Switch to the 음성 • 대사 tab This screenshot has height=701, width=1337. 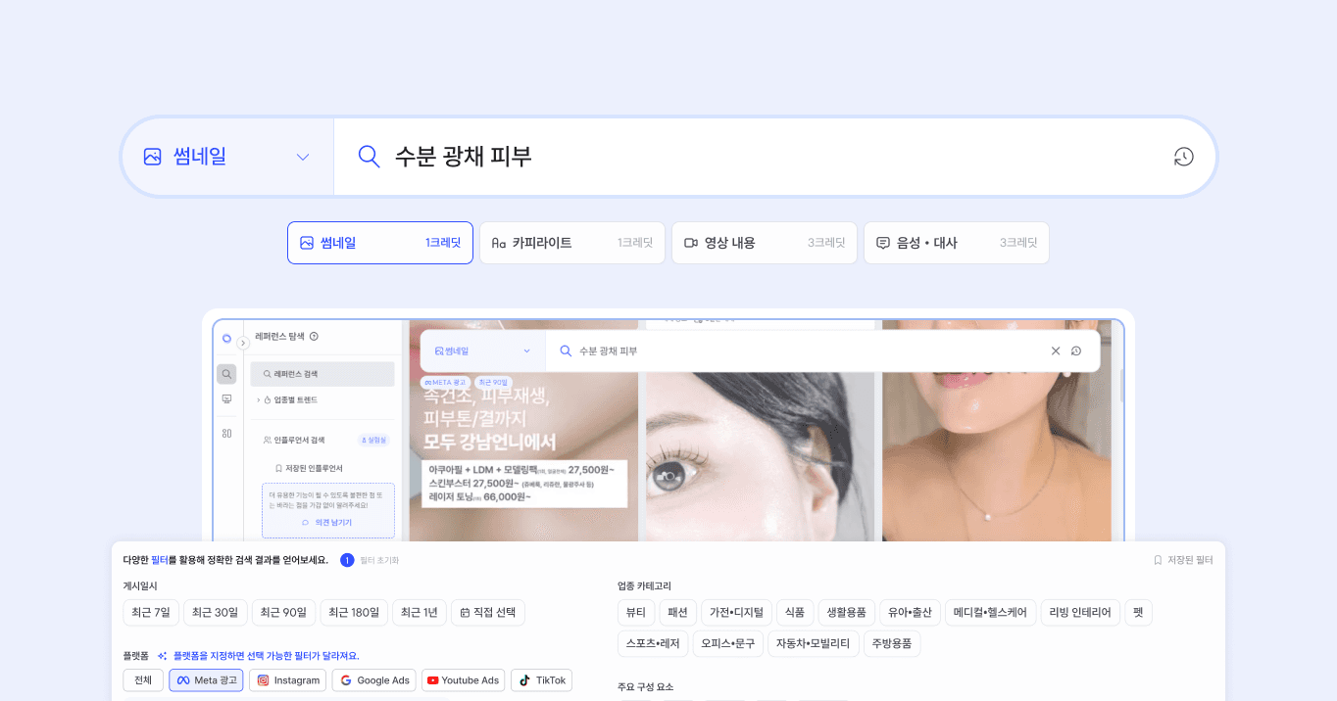[x=957, y=243]
